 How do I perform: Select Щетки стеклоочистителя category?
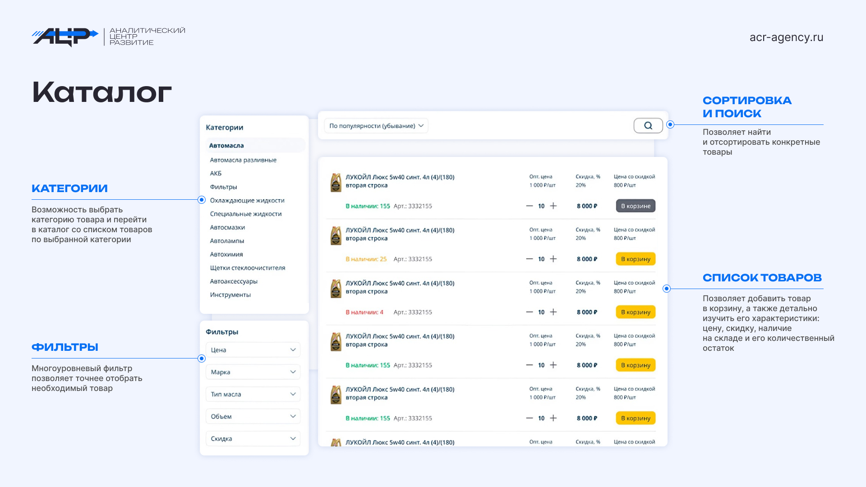pos(248,268)
